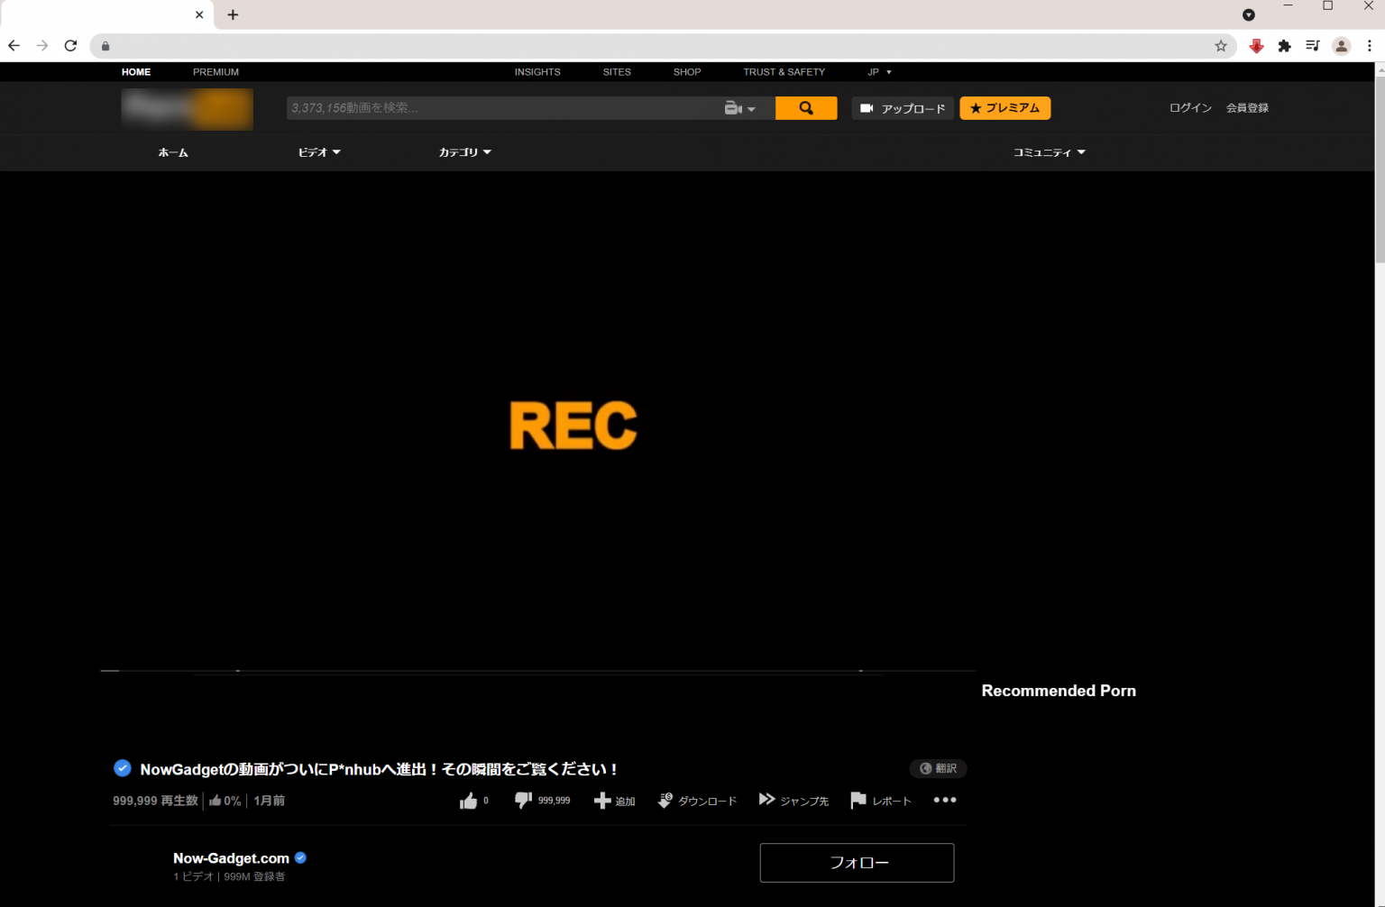View site info via the lock icon
Viewport: 1385px width, 907px height.
click(105, 46)
